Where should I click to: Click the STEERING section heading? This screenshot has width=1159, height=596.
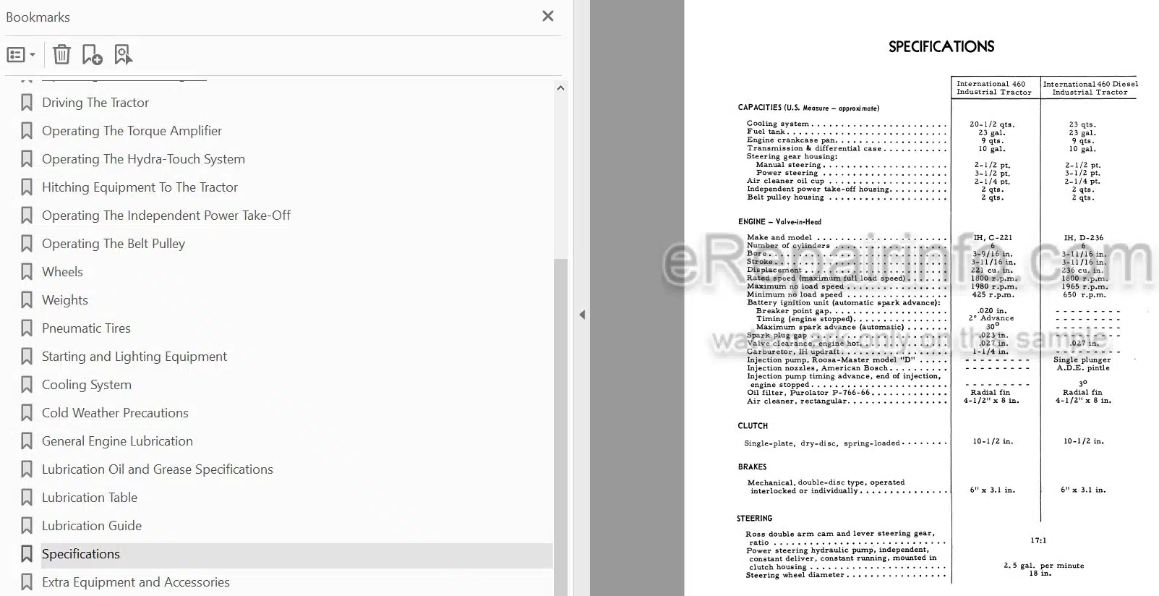[x=754, y=519]
